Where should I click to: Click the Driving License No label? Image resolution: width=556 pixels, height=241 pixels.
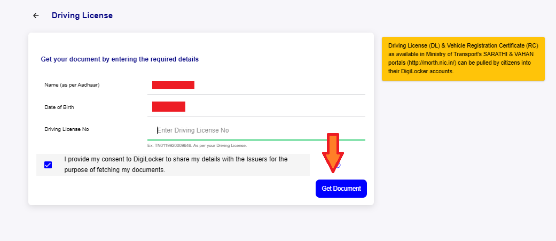pyautogui.click(x=66, y=129)
